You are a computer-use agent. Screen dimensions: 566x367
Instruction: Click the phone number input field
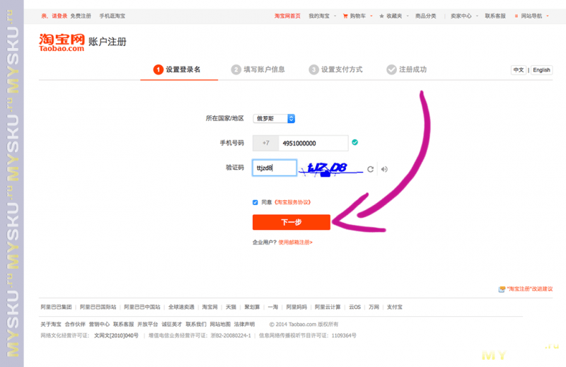(x=313, y=144)
